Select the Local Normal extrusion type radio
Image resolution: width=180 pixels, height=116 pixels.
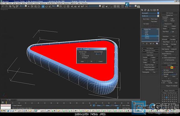81,56
